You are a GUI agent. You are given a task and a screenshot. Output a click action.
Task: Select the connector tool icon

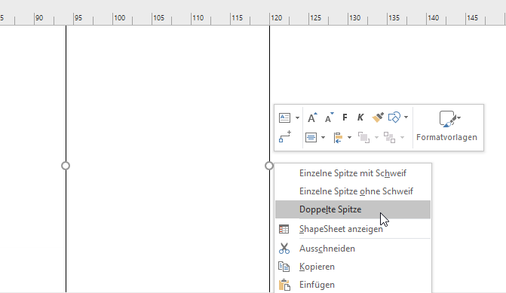tap(285, 136)
